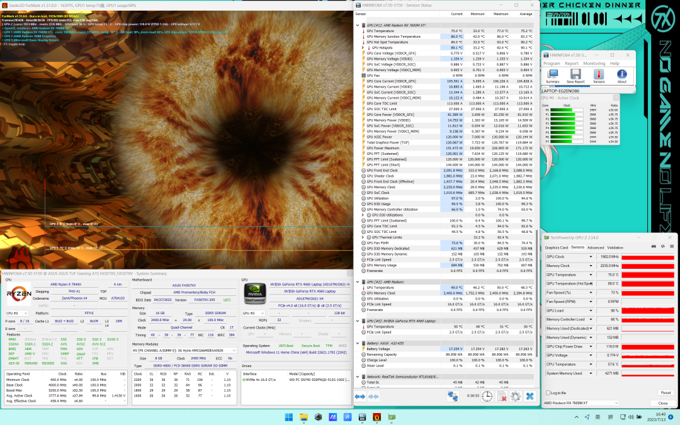Switch to GPU-Z Advanced tab
680x425 pixels.
(x=595, y=247)
